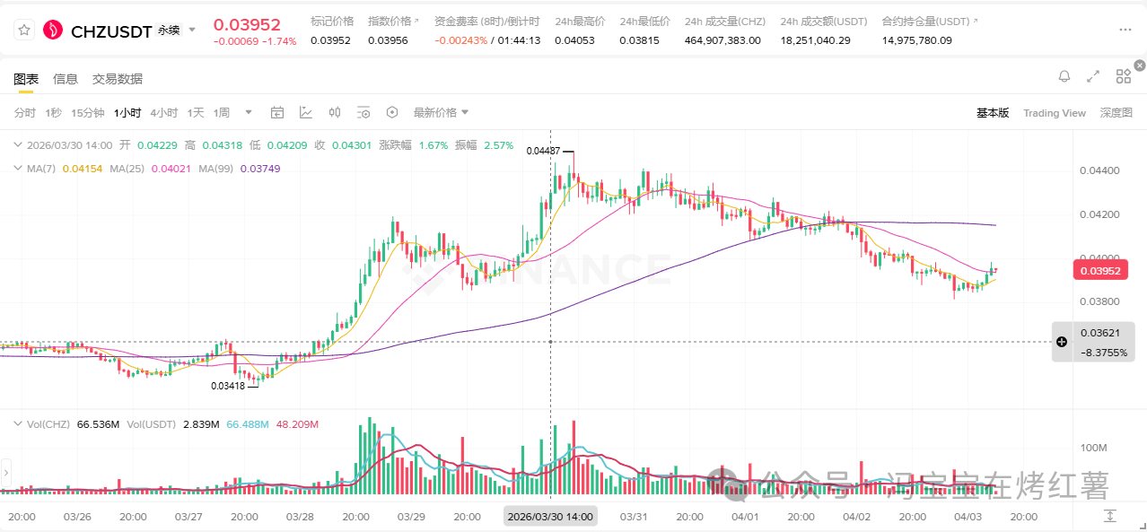The image size is (1147, 532).
Task: Open the price alert bell icon
Action: point(1064,76)
